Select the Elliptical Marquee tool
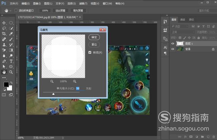 11,23
